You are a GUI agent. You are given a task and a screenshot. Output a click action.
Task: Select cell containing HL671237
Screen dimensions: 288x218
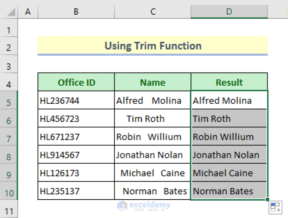point(76,136)
